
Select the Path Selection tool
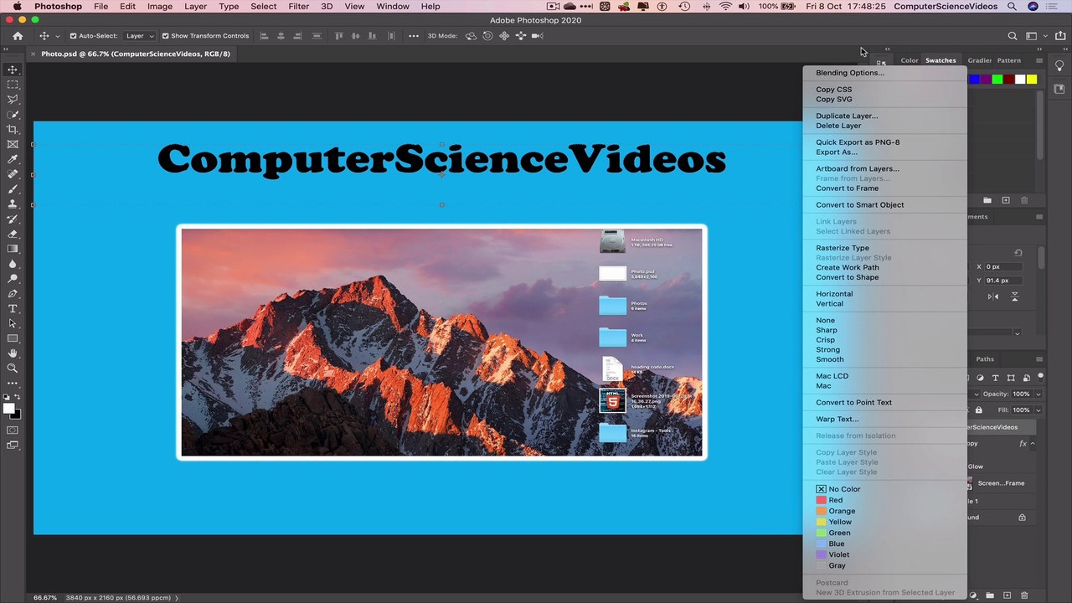tap(13, 323)
